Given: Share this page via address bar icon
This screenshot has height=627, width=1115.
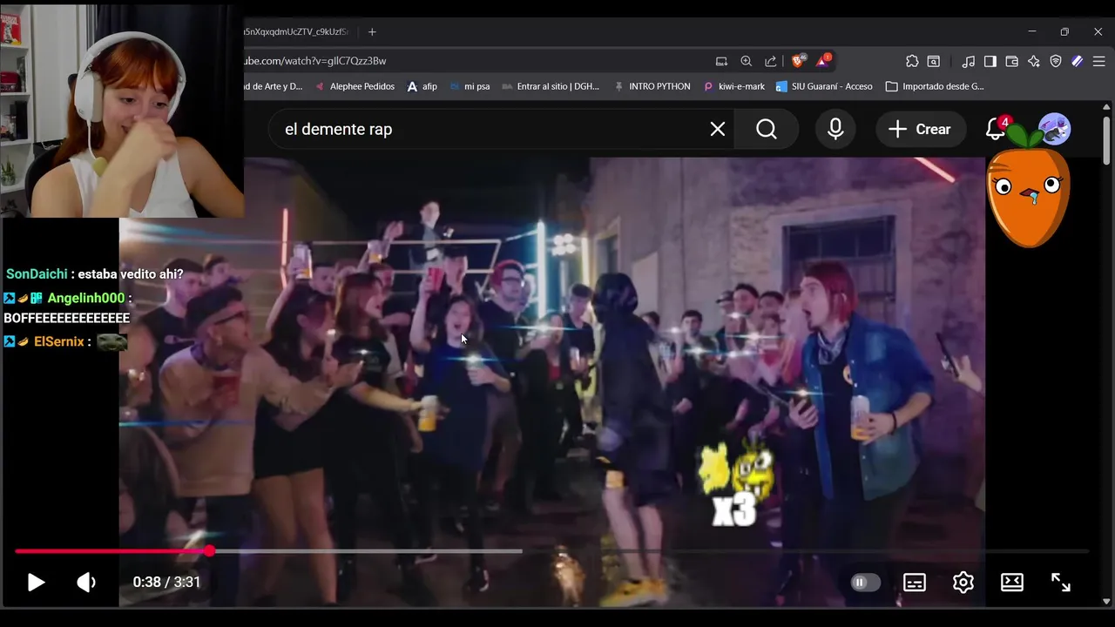Looking at the screenshot, I should [771, 61].
